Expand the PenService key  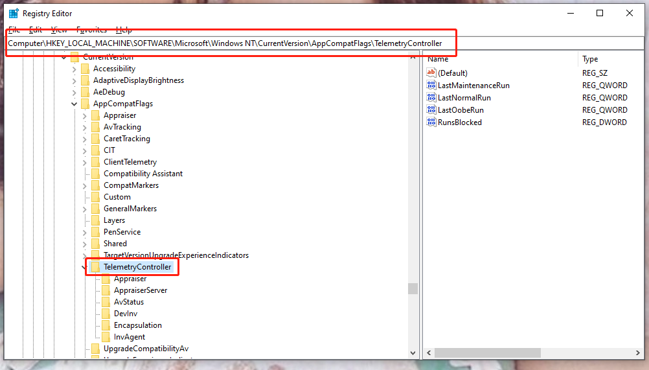click(x=85, y=233)
